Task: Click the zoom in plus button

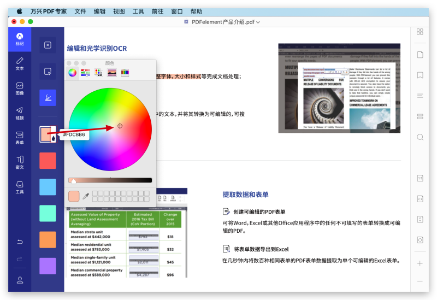Action: pos(420,263)
